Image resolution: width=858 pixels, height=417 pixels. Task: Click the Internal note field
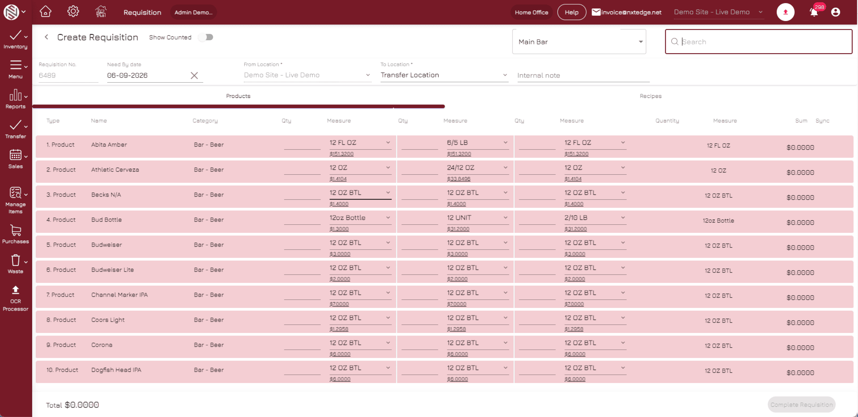[583, 76]
